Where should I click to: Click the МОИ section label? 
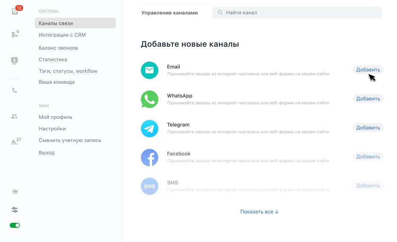[44, 106]
